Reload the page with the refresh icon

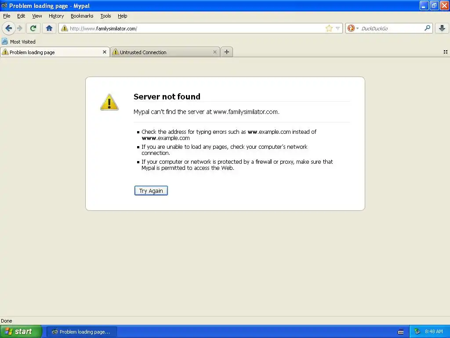pyautogui.click(x=33, y=28)
